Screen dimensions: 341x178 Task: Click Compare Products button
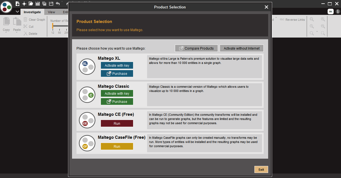point(196,48)
